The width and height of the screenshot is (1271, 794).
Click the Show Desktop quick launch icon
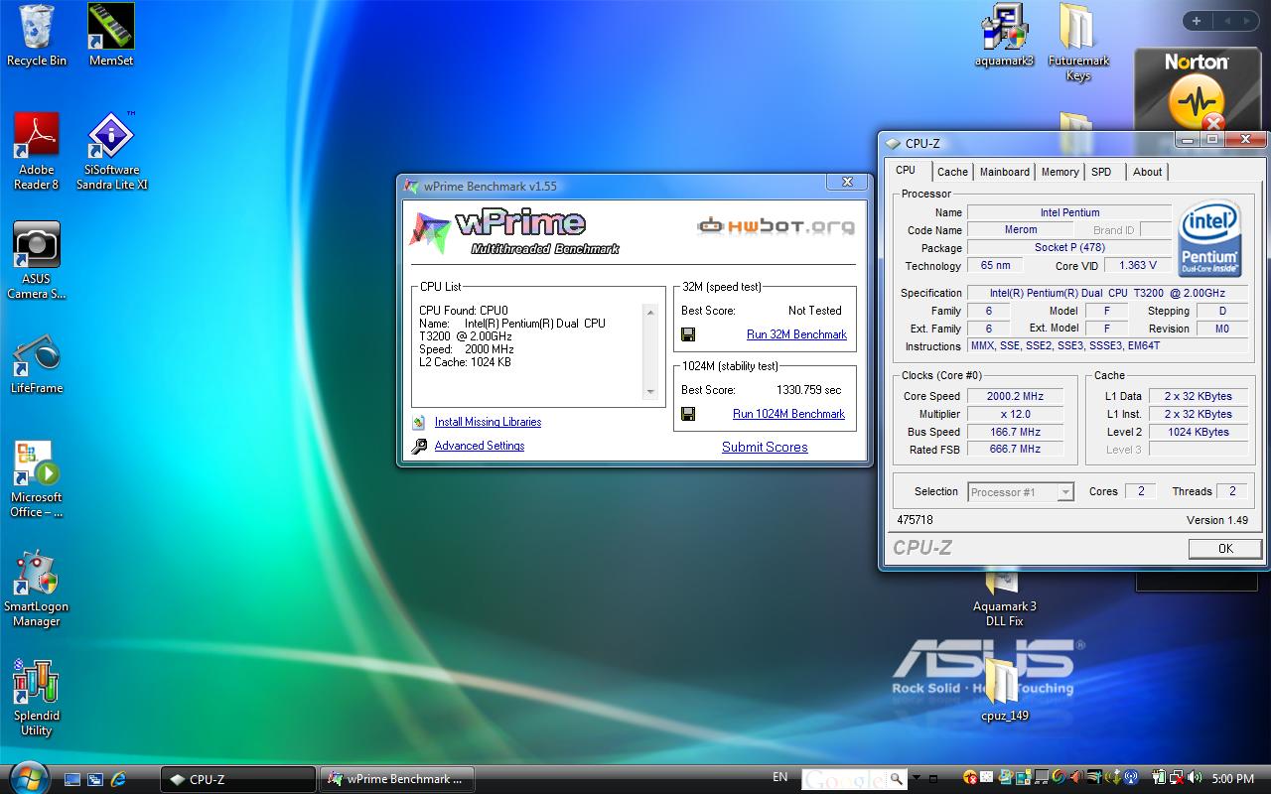pos(72,779)
